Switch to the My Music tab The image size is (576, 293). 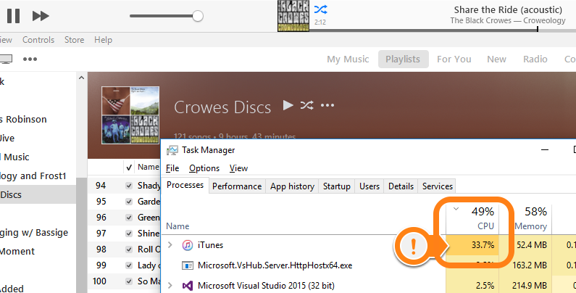(x=348, y=59)
